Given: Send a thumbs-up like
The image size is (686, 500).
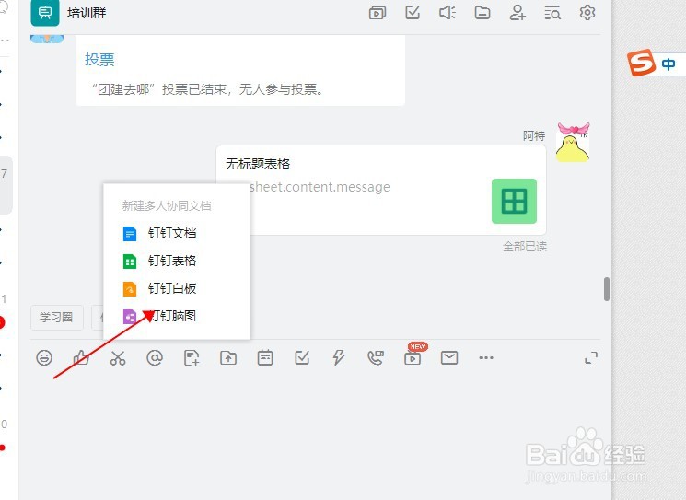Looking at the screenshot, I should point(81,358).
